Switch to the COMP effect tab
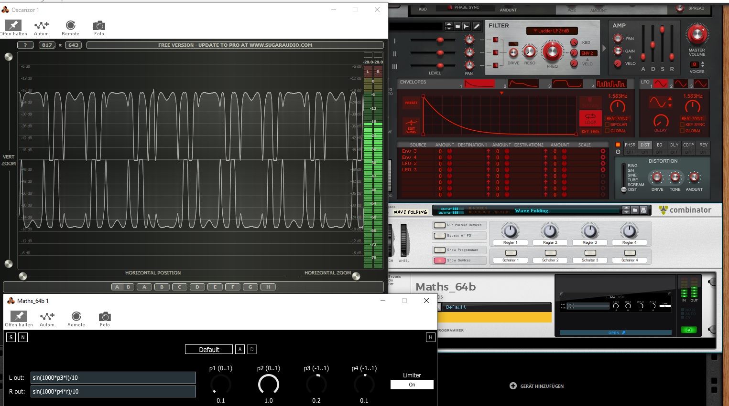This screenshot has width=729, height=406. click(x=688, y=145)
